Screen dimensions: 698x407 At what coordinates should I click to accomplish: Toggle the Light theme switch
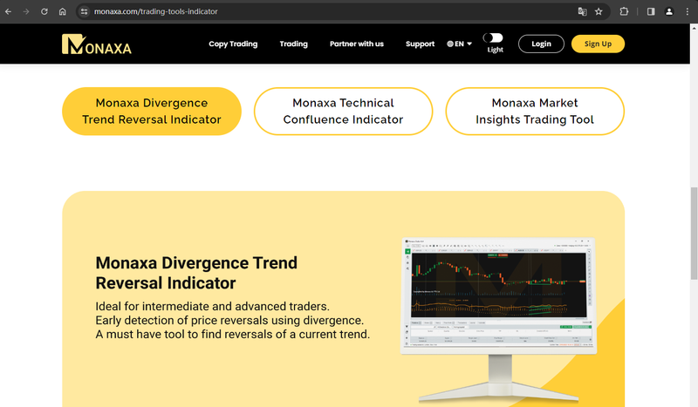point(493,37)
